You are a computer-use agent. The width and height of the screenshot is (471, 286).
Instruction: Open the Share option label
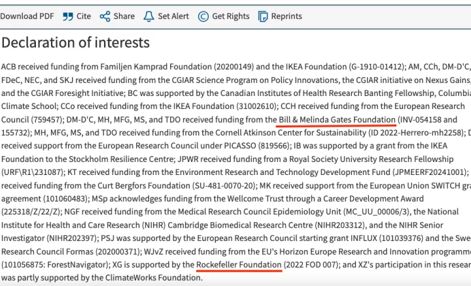coord(124,16)
